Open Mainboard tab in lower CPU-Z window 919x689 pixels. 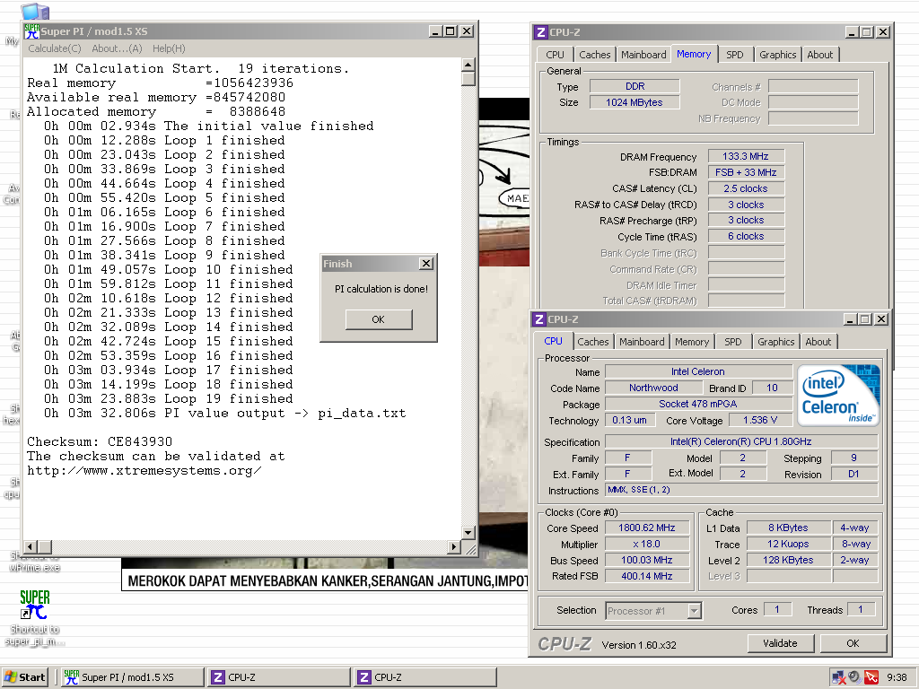click(x=642, y=342)
